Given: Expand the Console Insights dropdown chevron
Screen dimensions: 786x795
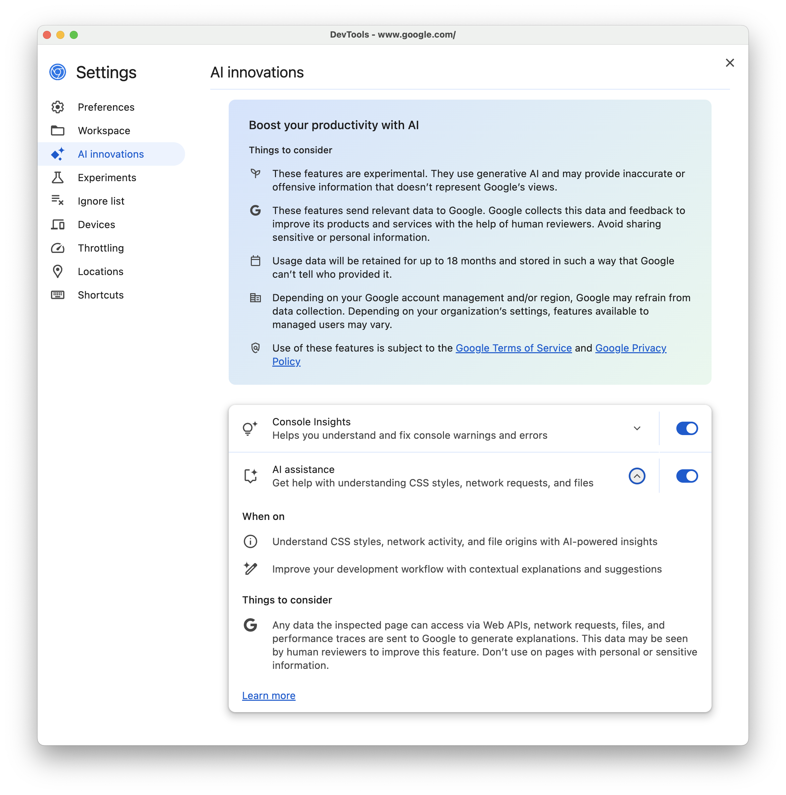Looking at the screenshot, I should click(636, 428).
